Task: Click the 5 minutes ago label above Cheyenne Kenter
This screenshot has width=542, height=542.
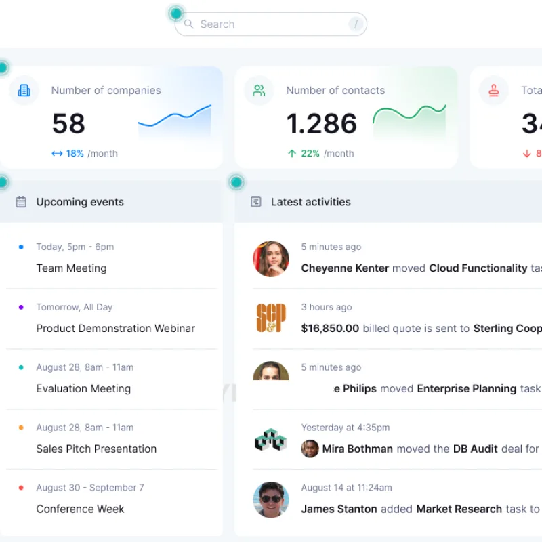Action: (x=331, y=247)
